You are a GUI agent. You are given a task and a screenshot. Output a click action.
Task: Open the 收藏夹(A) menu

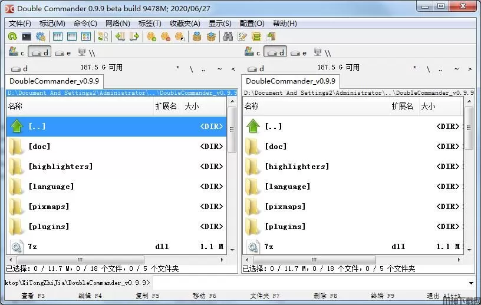185,24
